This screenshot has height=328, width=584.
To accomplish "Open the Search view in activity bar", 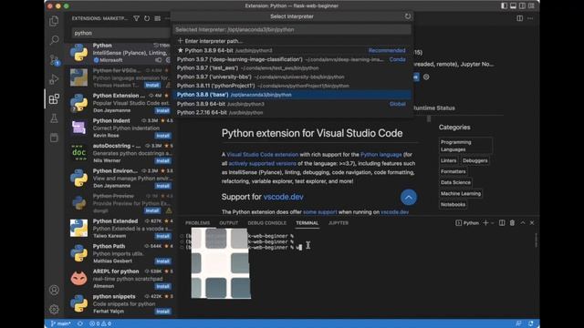I will click(54, 40).
